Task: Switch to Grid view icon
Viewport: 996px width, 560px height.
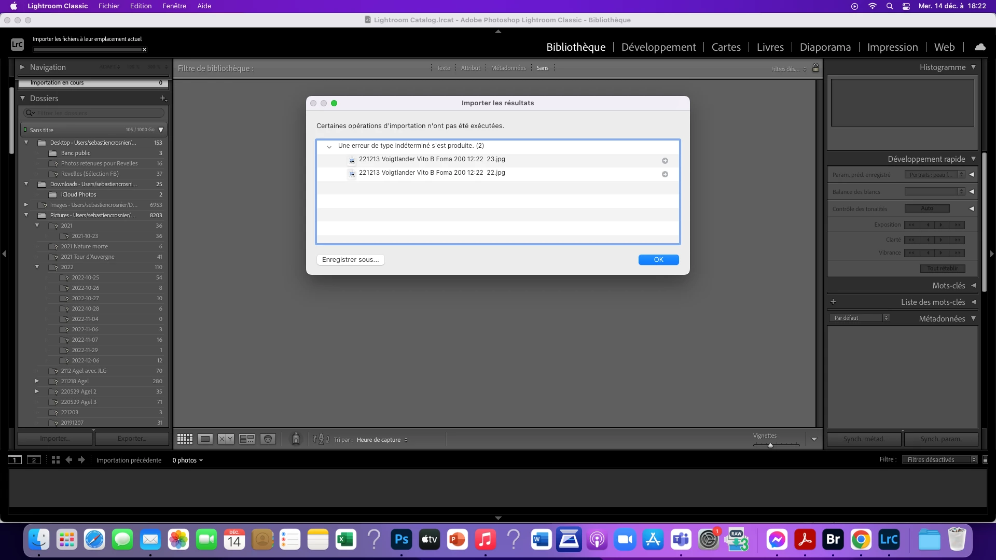Action: pyautogui.click(x=185, y=439)
